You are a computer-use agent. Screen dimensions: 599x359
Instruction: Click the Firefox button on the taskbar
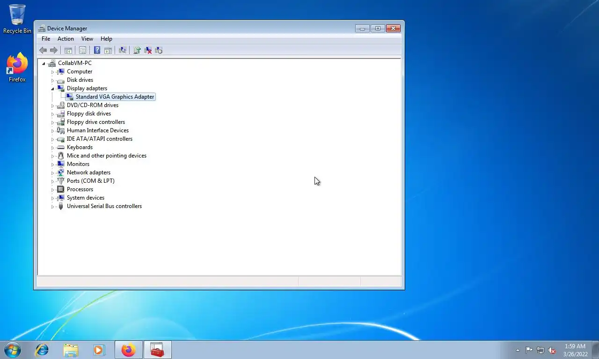(x=128, y=350)
